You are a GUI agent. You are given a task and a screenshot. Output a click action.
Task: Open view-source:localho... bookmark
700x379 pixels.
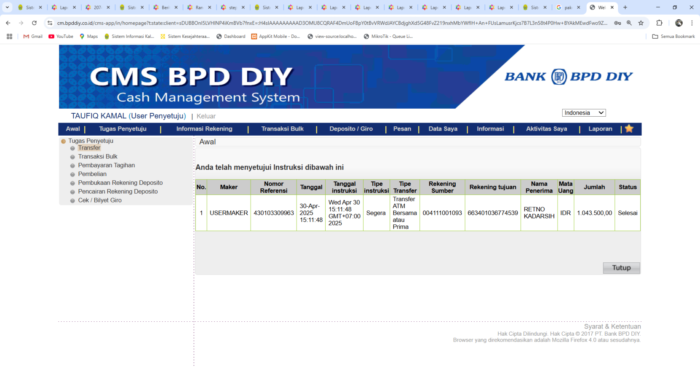point(332,37)
